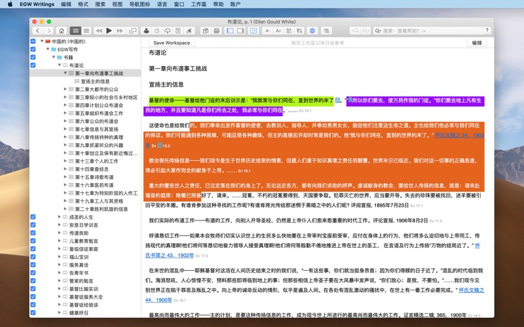
Task: Click the search input field
Action: (x=432, y=31)
